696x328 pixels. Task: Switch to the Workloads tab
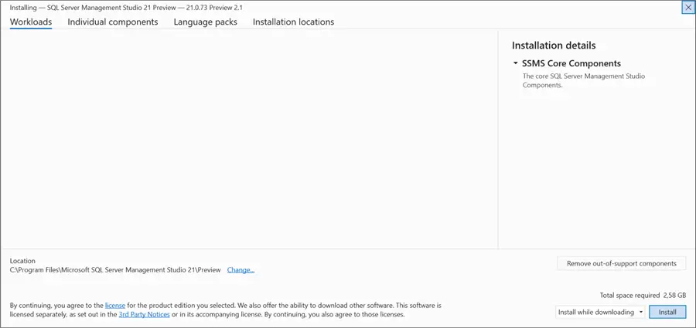(31, 22)
